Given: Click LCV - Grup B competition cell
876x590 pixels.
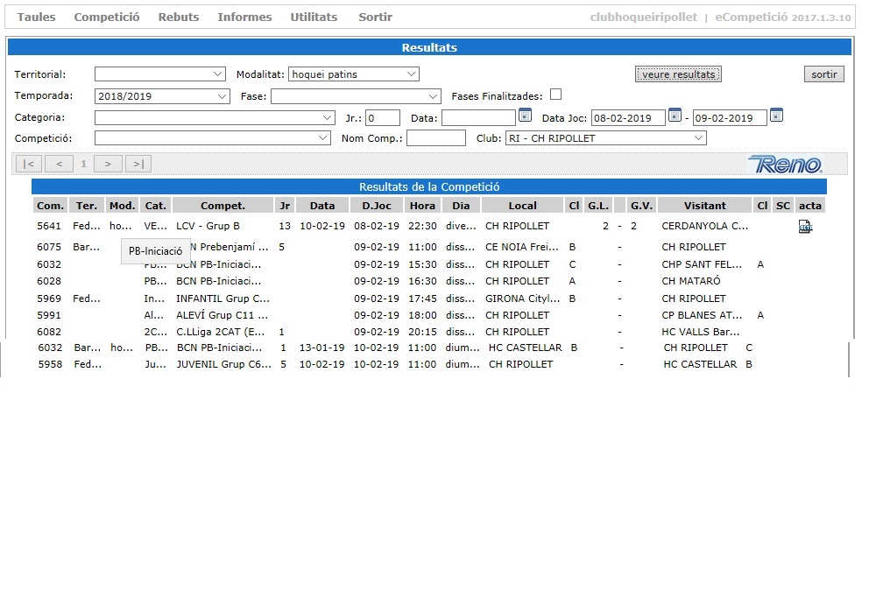Looking at the screenshot, I should (208, 226).
